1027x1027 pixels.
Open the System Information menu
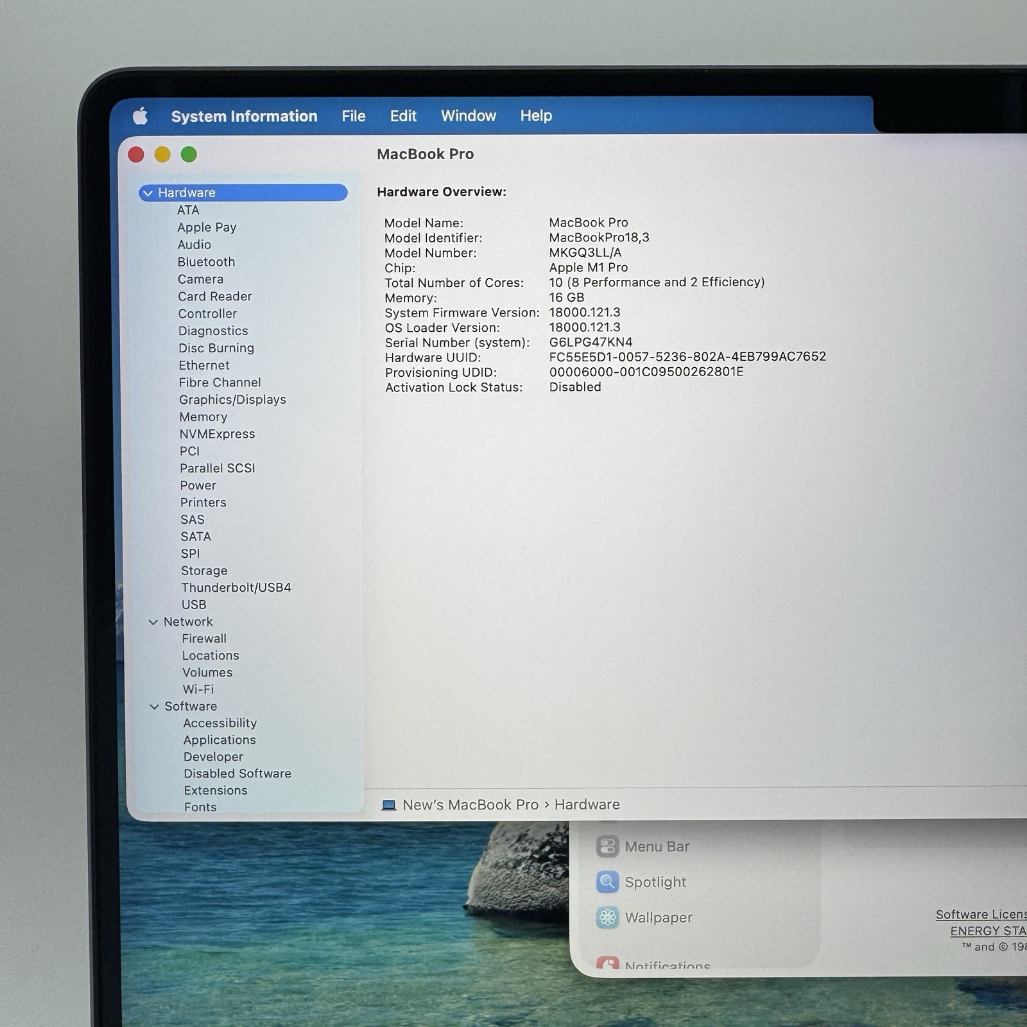tap(244, 116)
